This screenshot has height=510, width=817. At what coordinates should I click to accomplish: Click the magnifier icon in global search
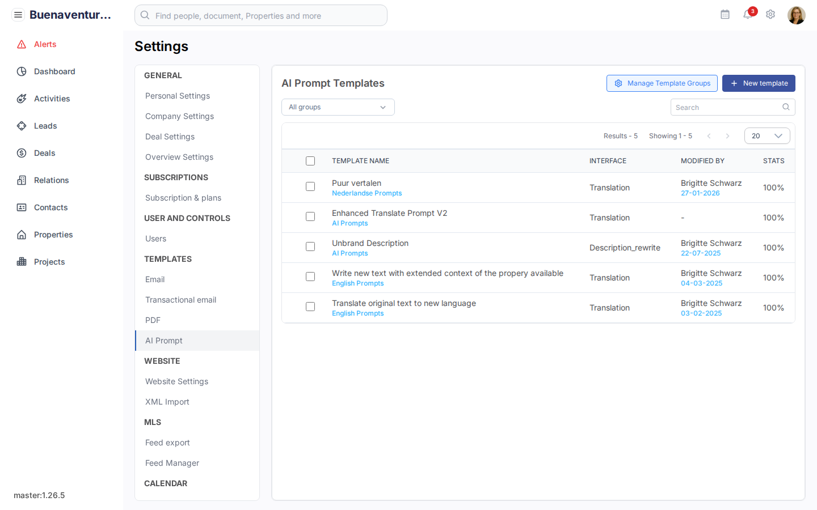click(145, 15)
